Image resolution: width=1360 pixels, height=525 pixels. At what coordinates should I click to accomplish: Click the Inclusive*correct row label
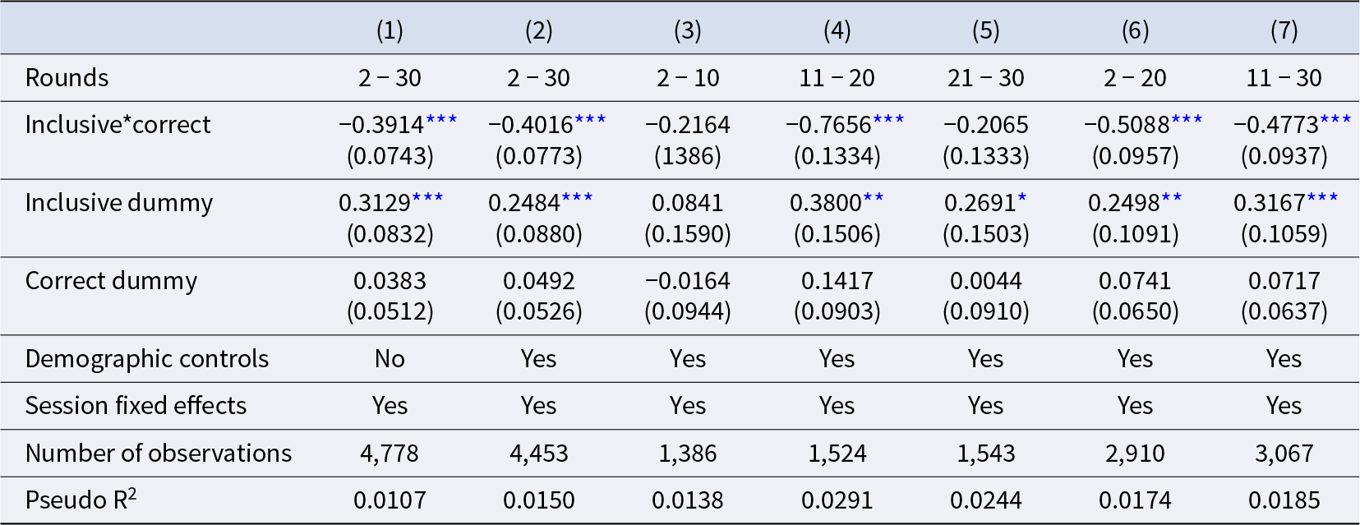pyautogui.click(x=118, y=125)
